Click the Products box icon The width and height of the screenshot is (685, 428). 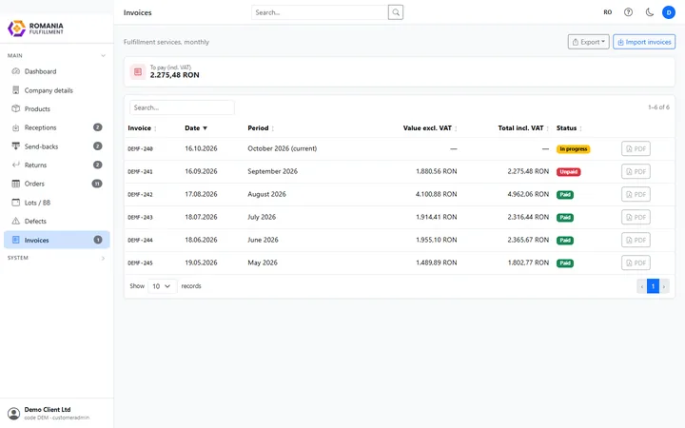click(16, 108)
